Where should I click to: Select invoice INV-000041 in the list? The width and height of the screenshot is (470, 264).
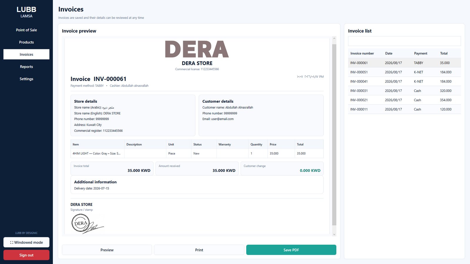pyautogui.click(x=404, y=82)
